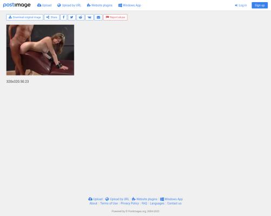Share via the Reddit icon

pos(80,17)
